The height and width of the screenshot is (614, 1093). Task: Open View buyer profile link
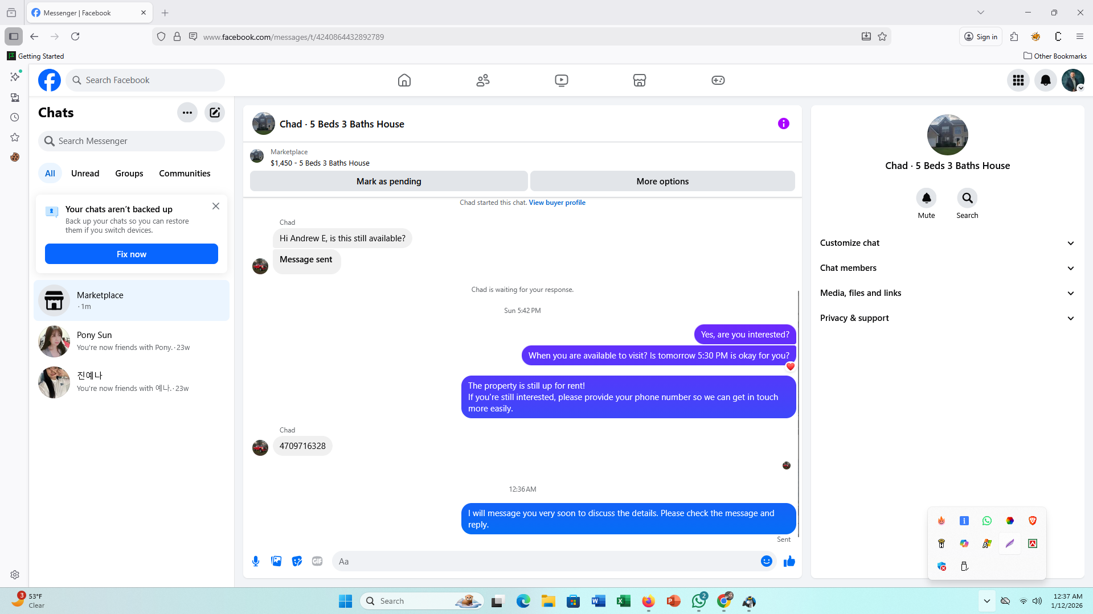coord(557,203)
